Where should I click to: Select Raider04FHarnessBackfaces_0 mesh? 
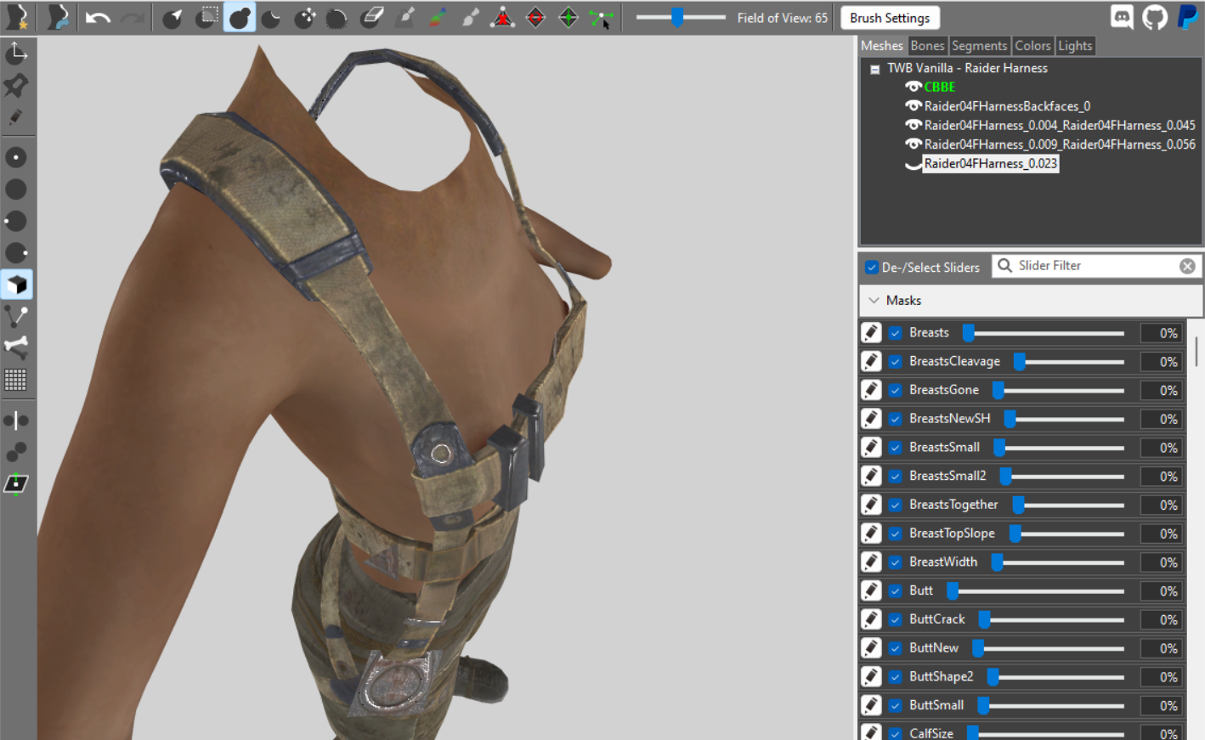(x=1006, y=106)
